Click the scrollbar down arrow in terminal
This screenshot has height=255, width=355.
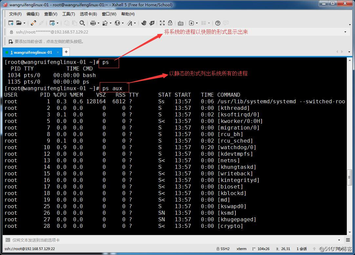coord(349,232)
